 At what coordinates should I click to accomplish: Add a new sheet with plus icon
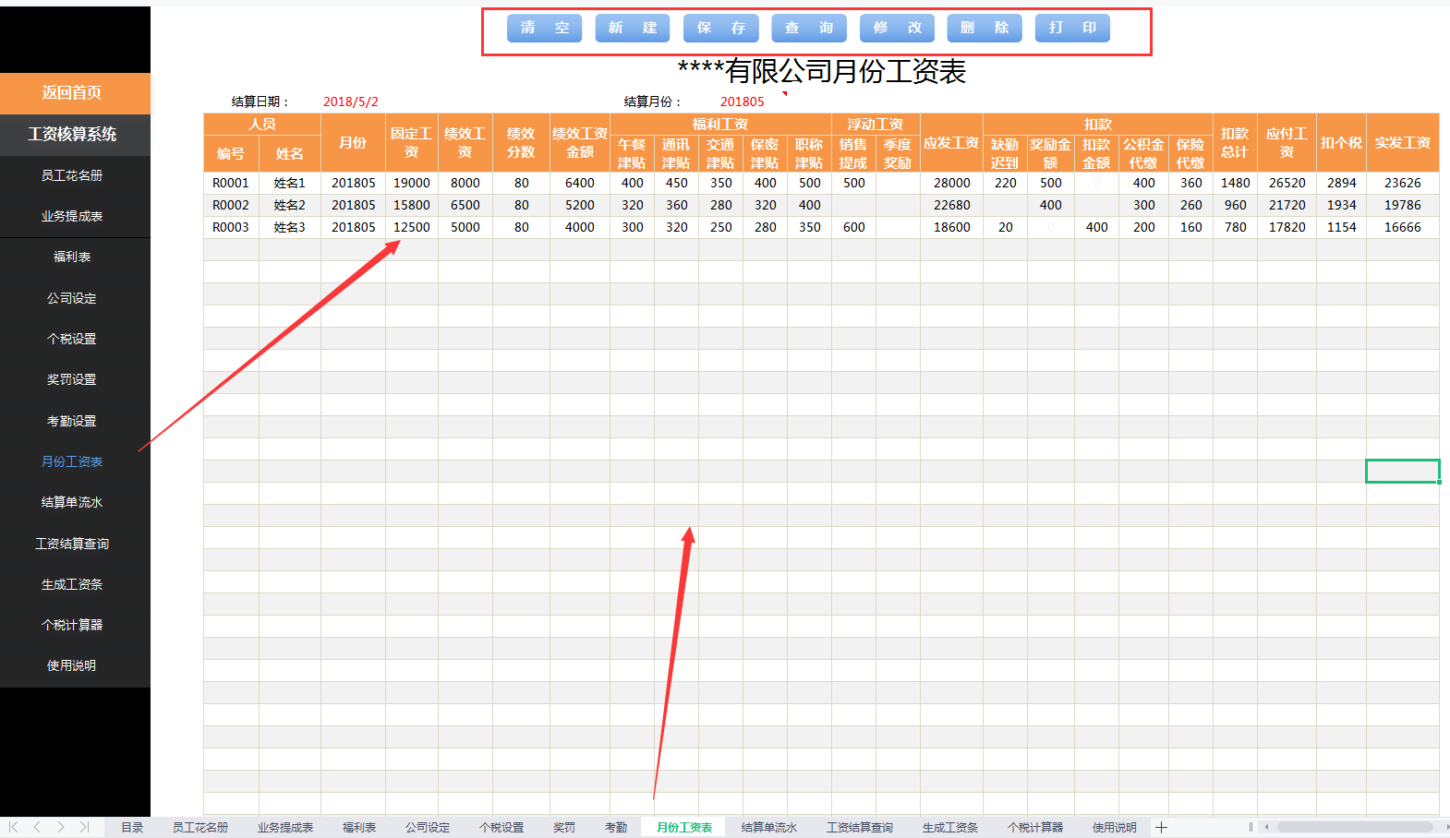tap(1161, 827)
